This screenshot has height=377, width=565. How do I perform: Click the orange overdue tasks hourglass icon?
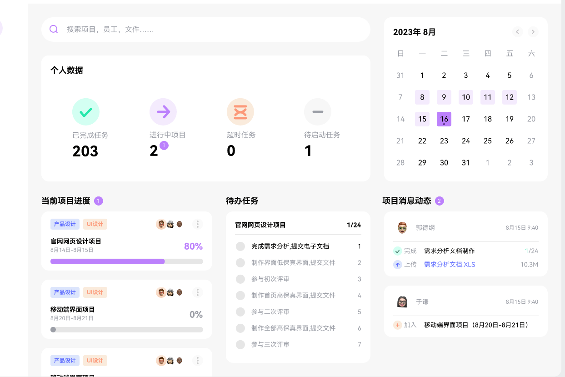coord(240,112)
